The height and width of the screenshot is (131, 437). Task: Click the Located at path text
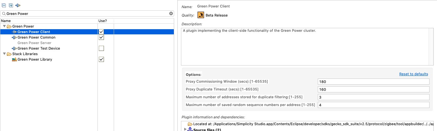[x=314, y=124]
